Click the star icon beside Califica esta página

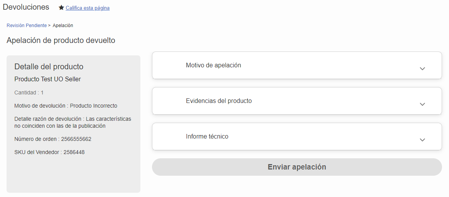(61, 8)
